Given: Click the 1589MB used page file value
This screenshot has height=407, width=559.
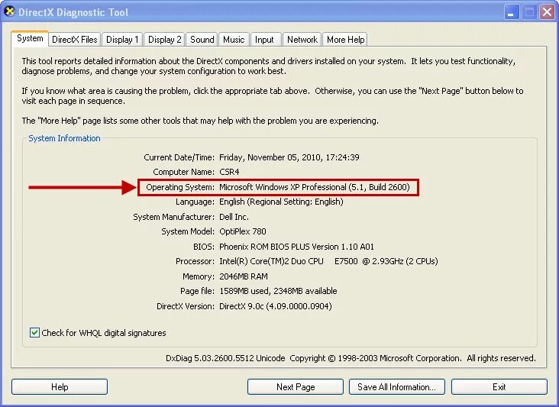Looking at the screenshot, I should [278, 291].
